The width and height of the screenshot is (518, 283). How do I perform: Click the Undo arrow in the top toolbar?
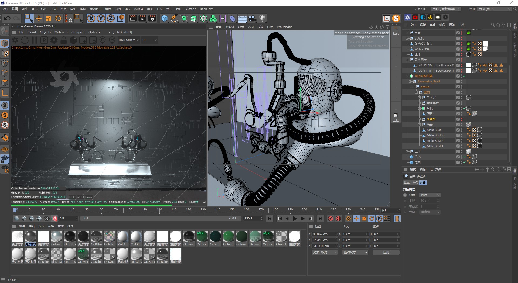(x=7, y=18)
